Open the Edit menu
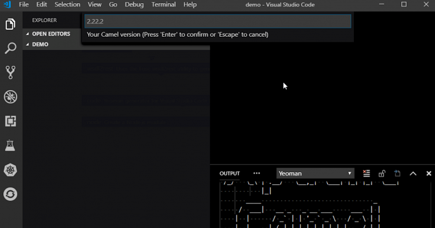This screenshot has width=435, height=228. (x=42, y=4)
